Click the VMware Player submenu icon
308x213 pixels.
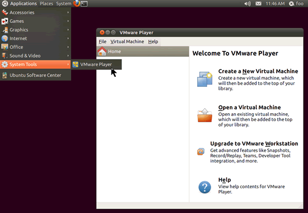tap(76, 64)
